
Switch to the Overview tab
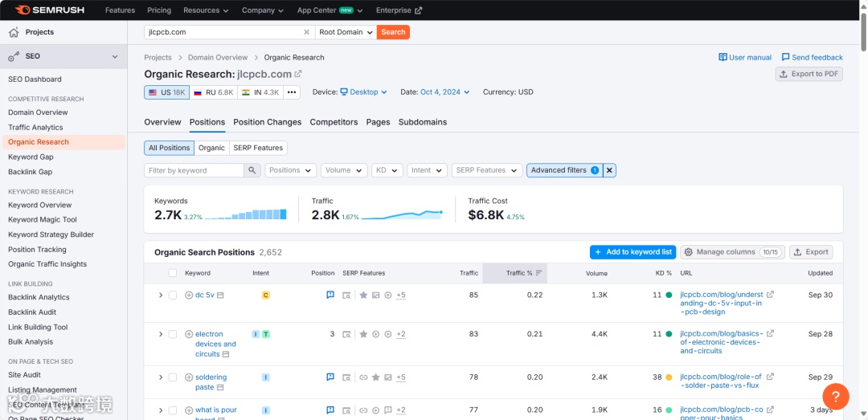tap(162, 122)
